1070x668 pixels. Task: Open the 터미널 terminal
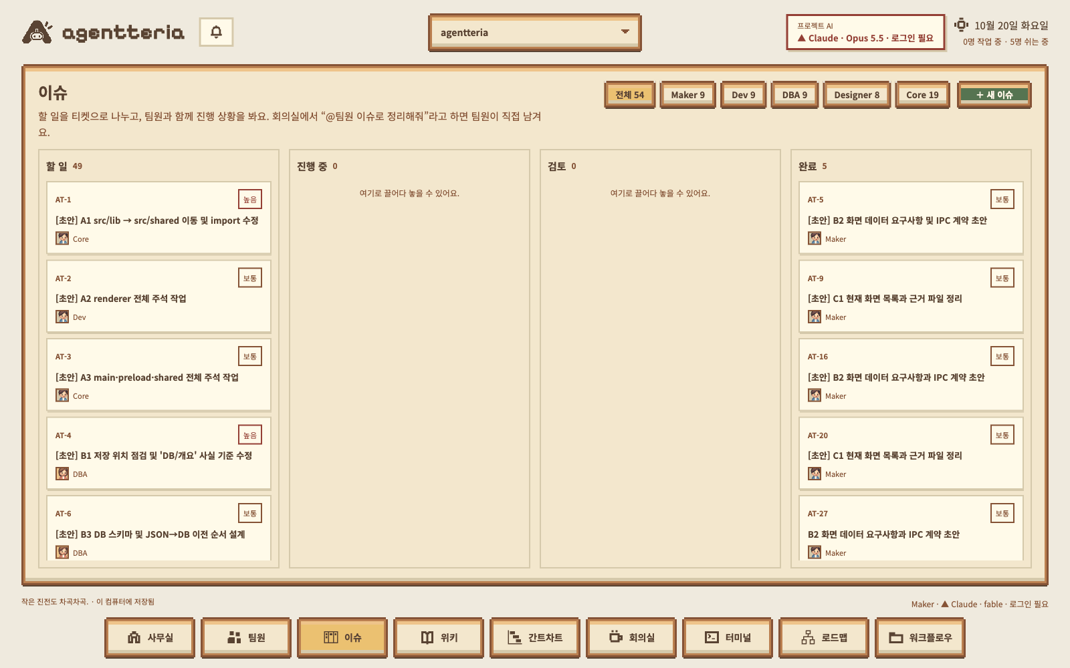[728, 637]
